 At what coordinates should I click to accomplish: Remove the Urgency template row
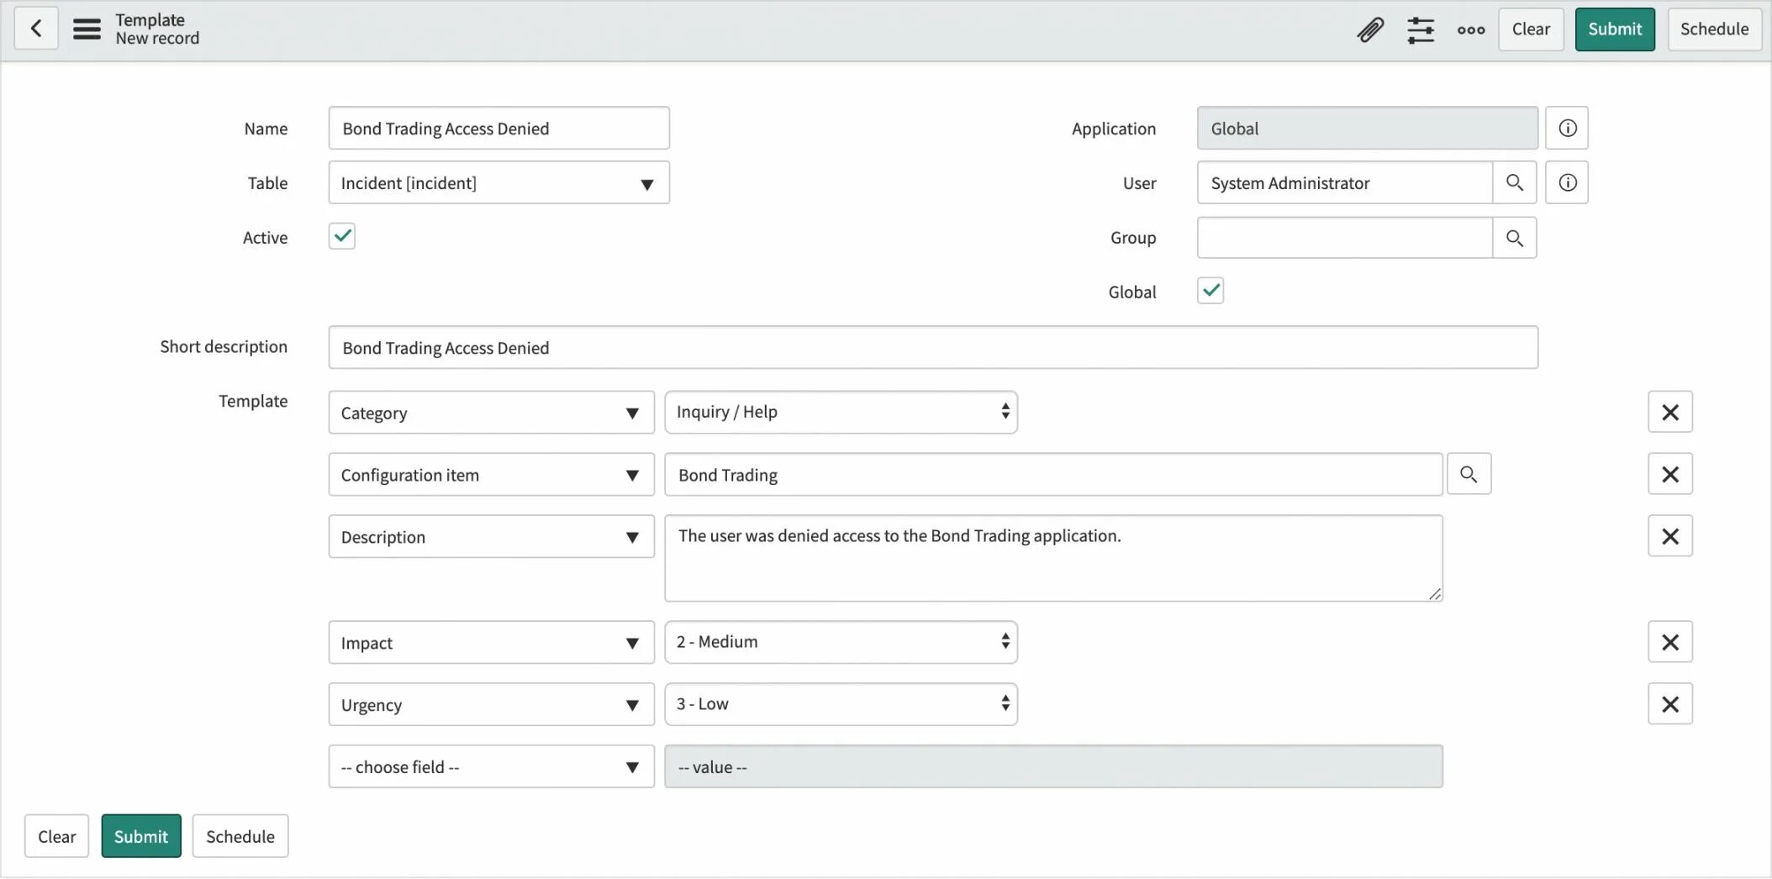pyautogui.click(x=1669, y=704)
